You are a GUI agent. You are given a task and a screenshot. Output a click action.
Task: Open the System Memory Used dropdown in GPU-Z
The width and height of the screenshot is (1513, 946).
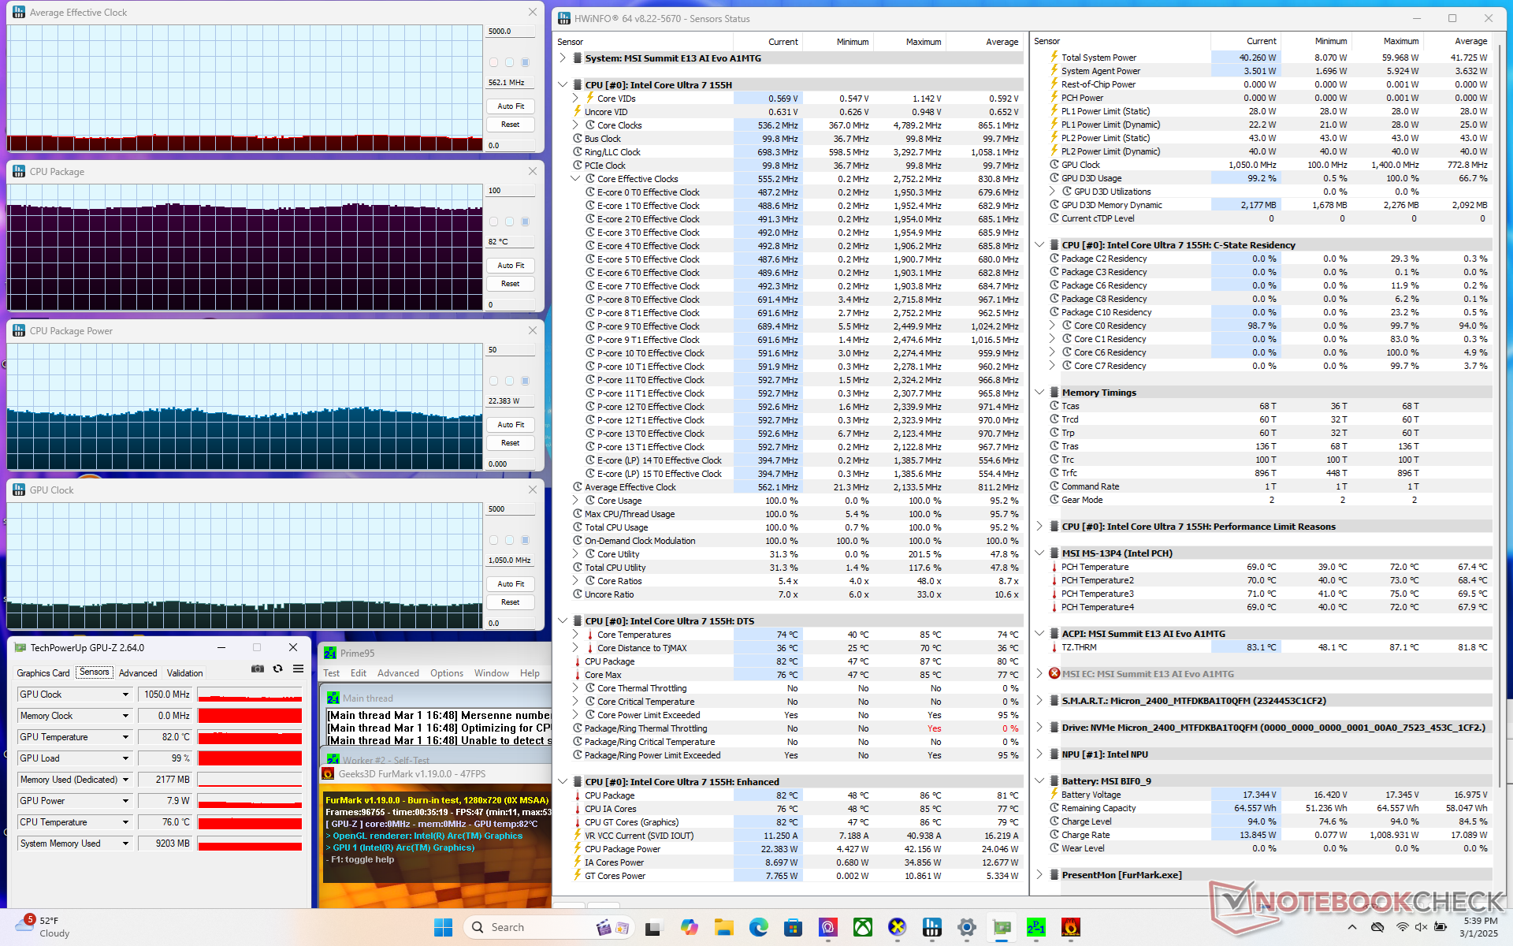pos(125,844)
